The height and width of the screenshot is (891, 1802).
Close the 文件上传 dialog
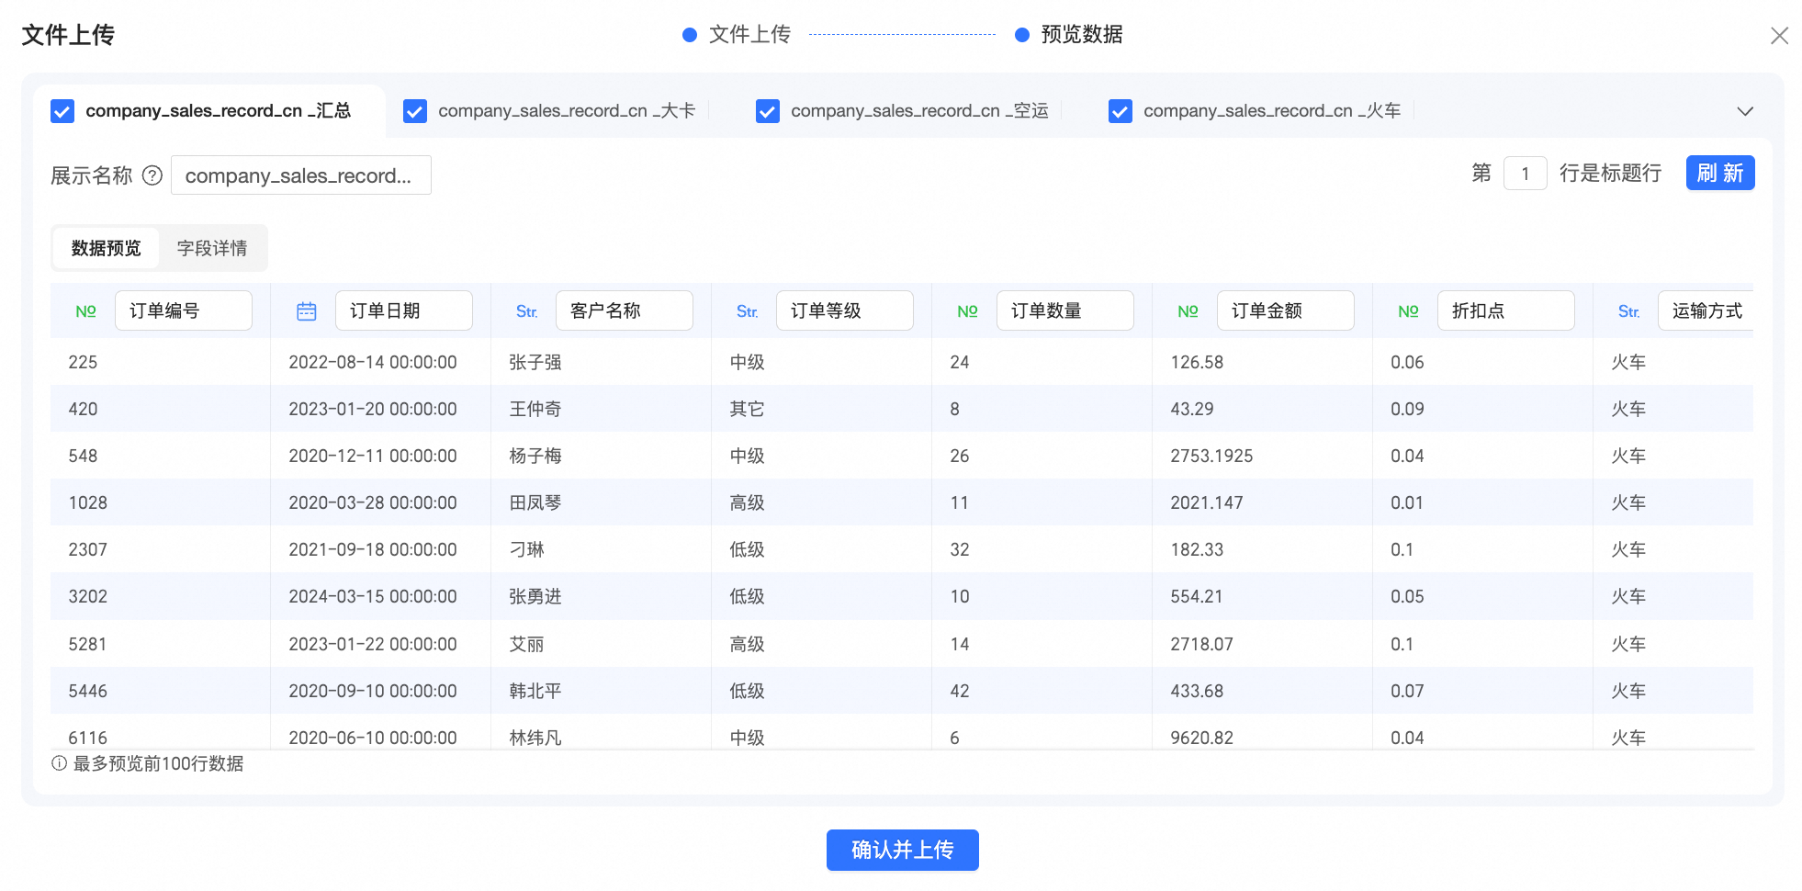(x=1779, y=35)
